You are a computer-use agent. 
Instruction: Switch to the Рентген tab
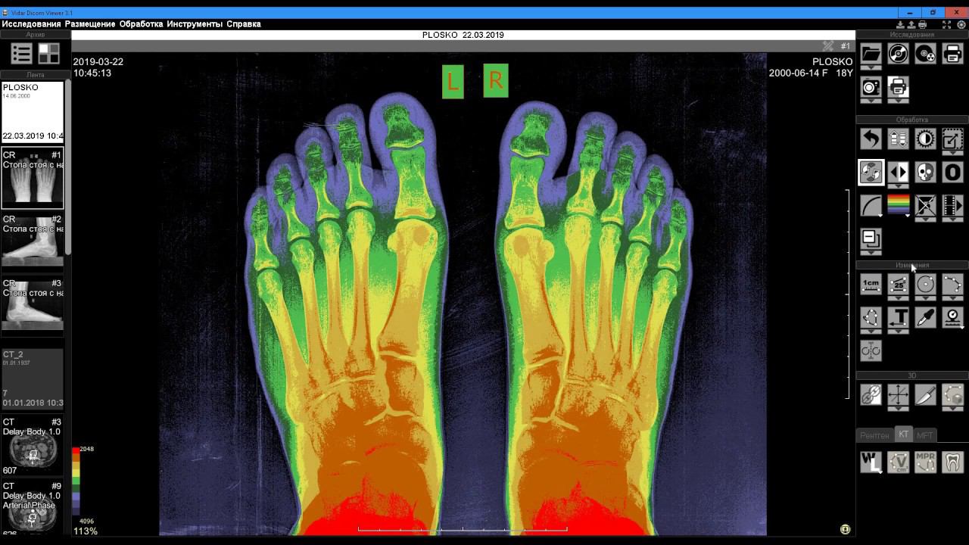pyautogui.click(x=874, y=435)
